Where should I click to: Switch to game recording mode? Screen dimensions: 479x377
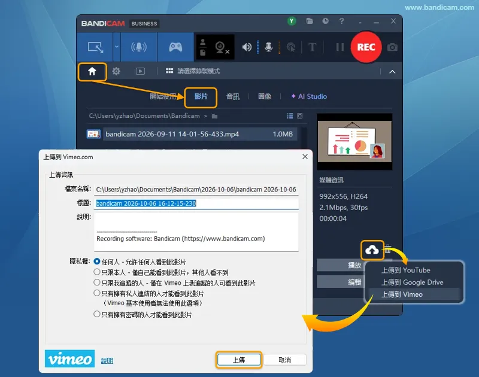tap(175, 47)
